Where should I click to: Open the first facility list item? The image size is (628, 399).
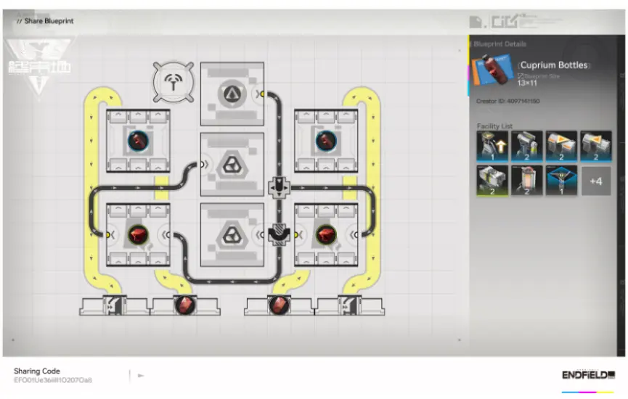tap(492, 147)
